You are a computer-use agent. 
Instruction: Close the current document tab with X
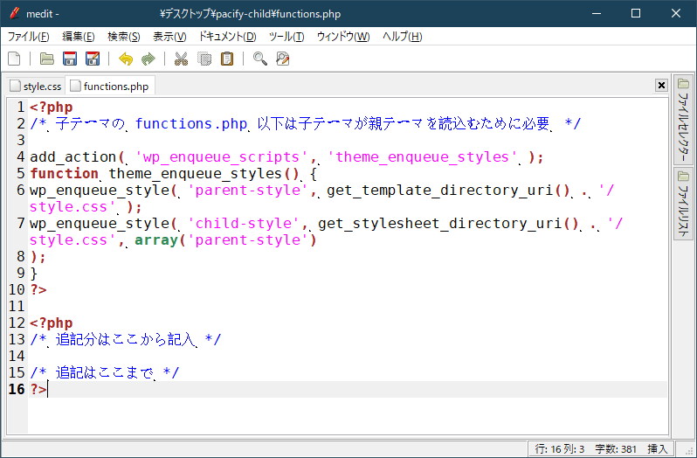pos(661,85)
